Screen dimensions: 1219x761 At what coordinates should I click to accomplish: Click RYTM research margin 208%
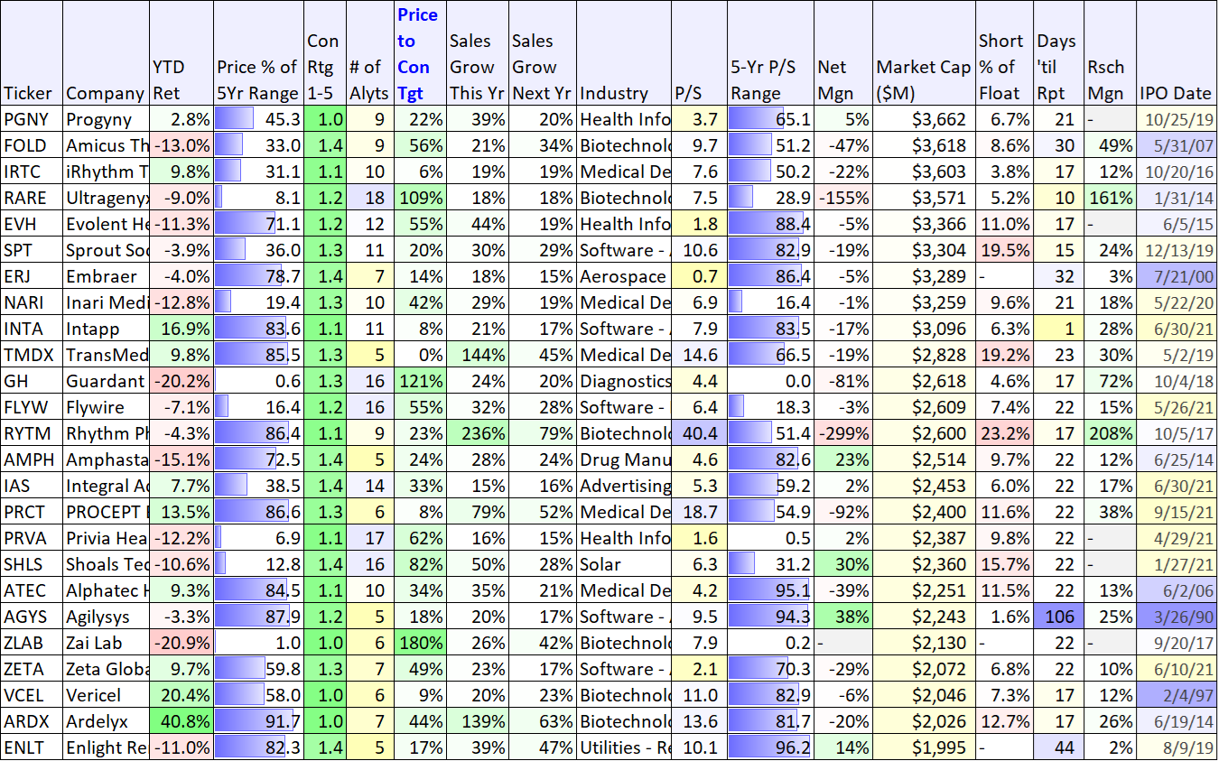tap(1109, 433)
